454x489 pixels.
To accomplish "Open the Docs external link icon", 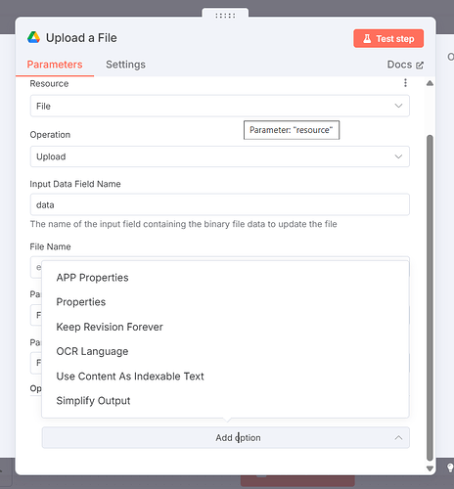I will (420, 66).
